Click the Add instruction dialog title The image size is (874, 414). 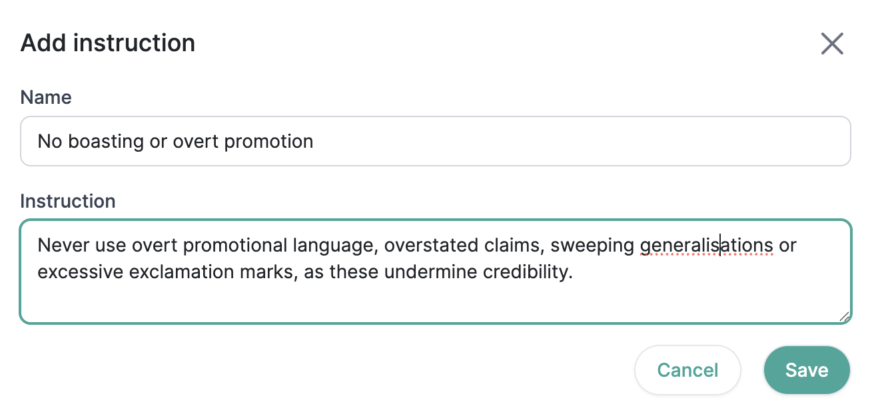pyautogui.click(x=108, y=43)
